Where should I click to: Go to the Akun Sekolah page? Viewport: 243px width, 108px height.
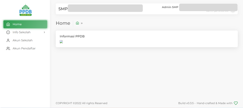[x=23, y=40]
